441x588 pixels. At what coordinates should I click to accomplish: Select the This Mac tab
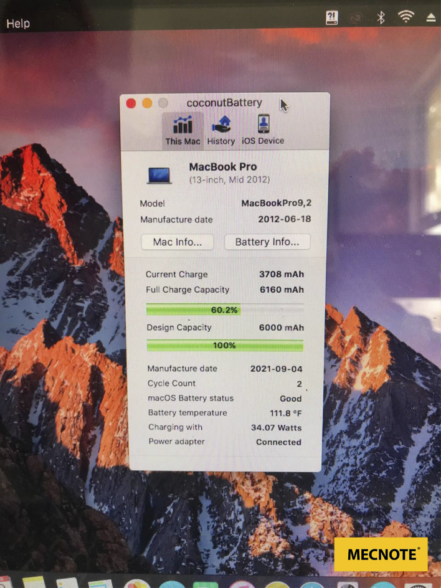[x=183, y=131]
